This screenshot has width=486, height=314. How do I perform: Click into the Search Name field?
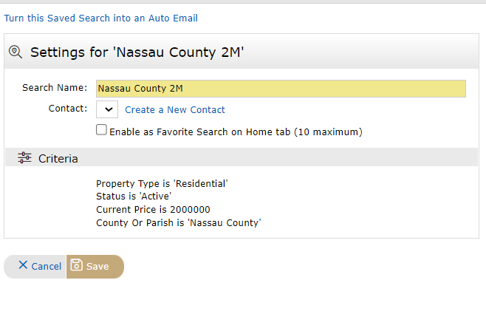tap(281, 89)
